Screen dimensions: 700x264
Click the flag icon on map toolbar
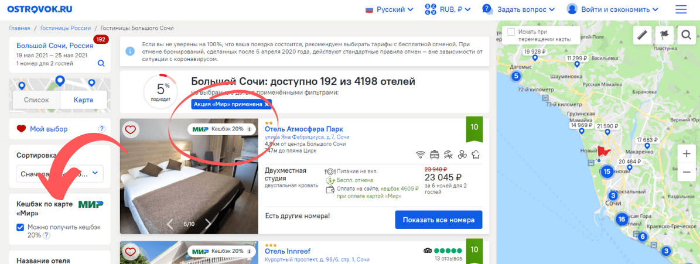click(x=664, y=35)
